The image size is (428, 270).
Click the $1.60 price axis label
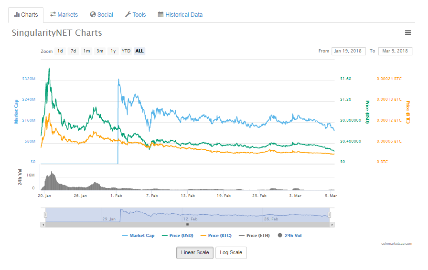345,79
